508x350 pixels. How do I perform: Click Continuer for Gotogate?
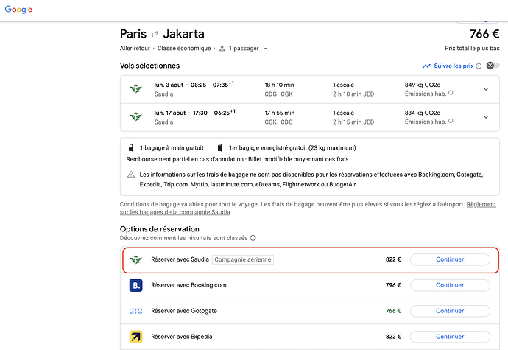tap(450, 311)
